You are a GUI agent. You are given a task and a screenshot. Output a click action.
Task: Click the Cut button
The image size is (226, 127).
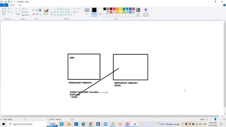pyautogui.click(x=10, y=9)
